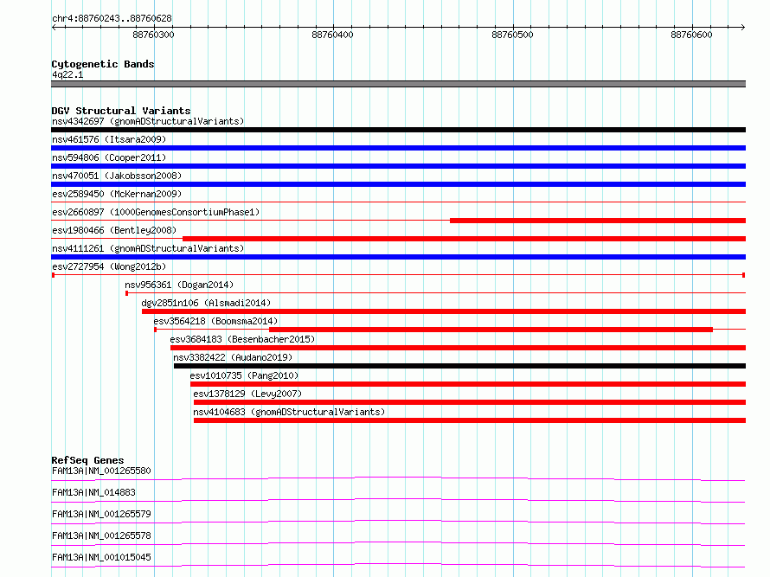Screen dimensions: 770x577
Task: Click the magenta line of FAM13A|NM_001265580
Action: tap(398, 478)
